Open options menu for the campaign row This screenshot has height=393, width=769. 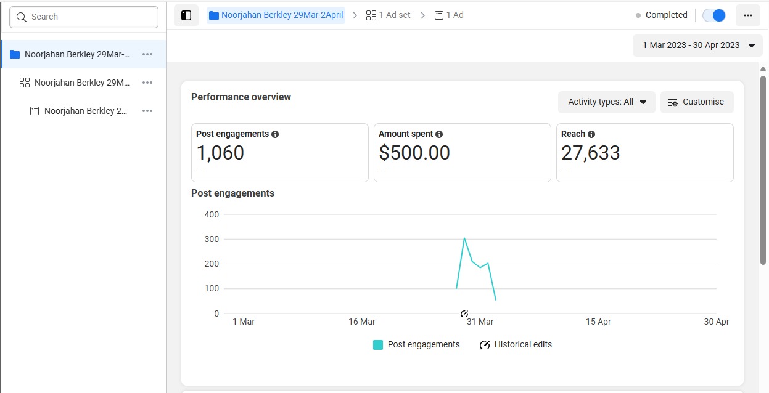coord(147,54)
